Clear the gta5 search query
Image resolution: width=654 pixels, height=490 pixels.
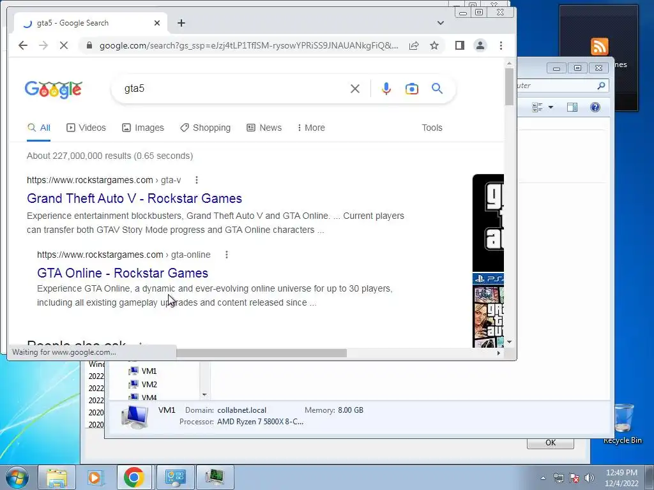355,89
